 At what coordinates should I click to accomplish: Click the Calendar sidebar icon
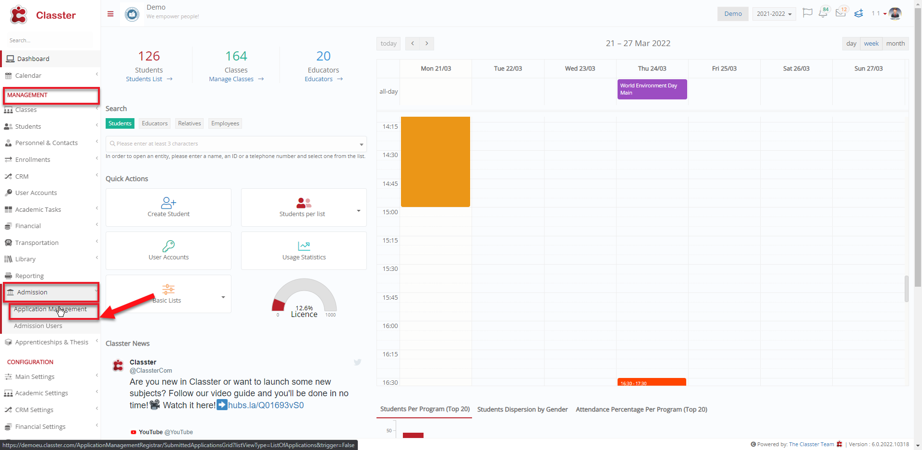8,75
